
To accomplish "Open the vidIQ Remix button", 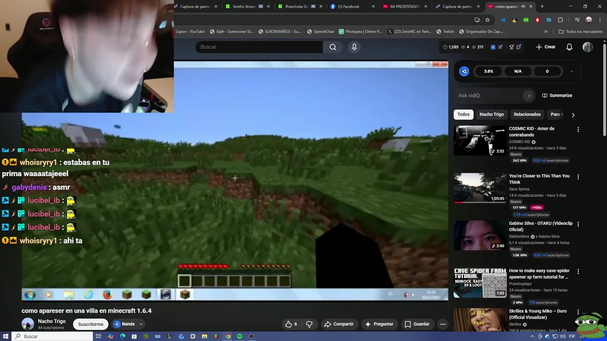I will (124, 324).
